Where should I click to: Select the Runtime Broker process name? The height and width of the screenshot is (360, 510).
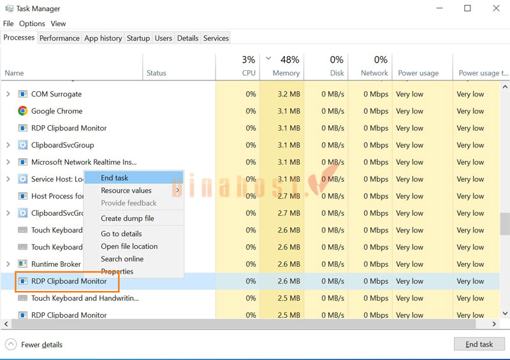[x=56, y=264]
